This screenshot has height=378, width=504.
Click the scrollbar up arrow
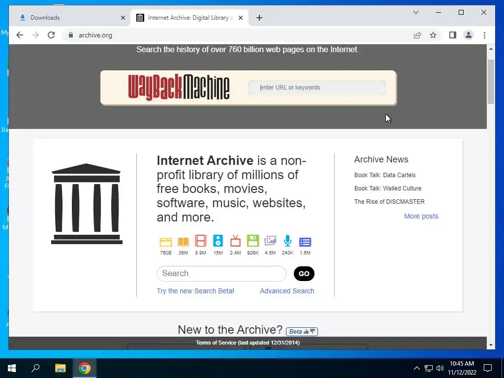pyautogui.click(x=491, y=49)
